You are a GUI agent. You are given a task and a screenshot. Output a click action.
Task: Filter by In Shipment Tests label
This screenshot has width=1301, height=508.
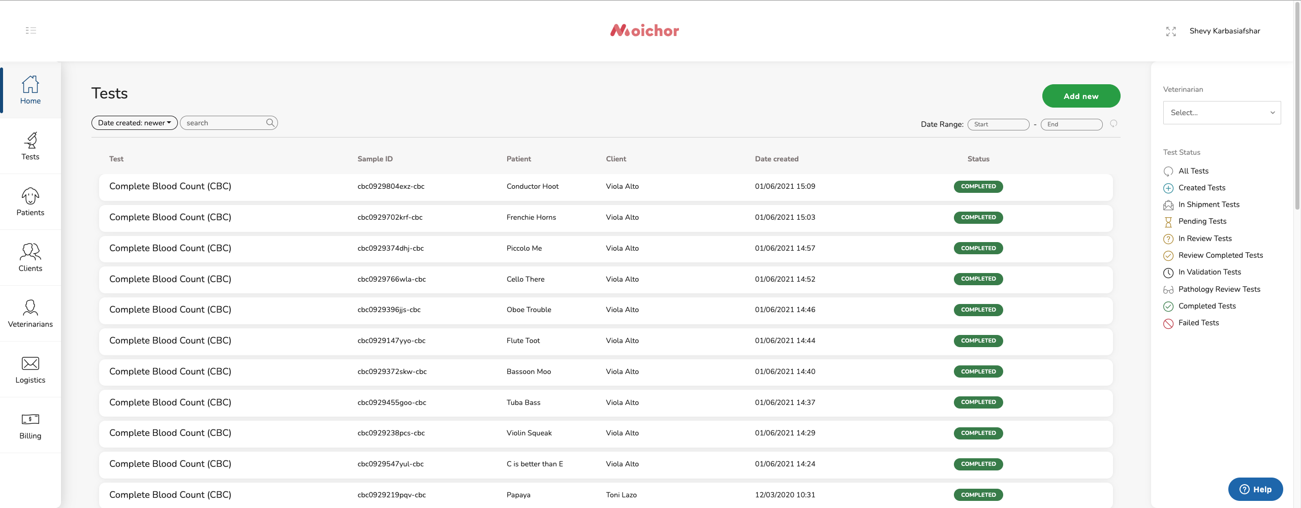tap(1209, 205)
